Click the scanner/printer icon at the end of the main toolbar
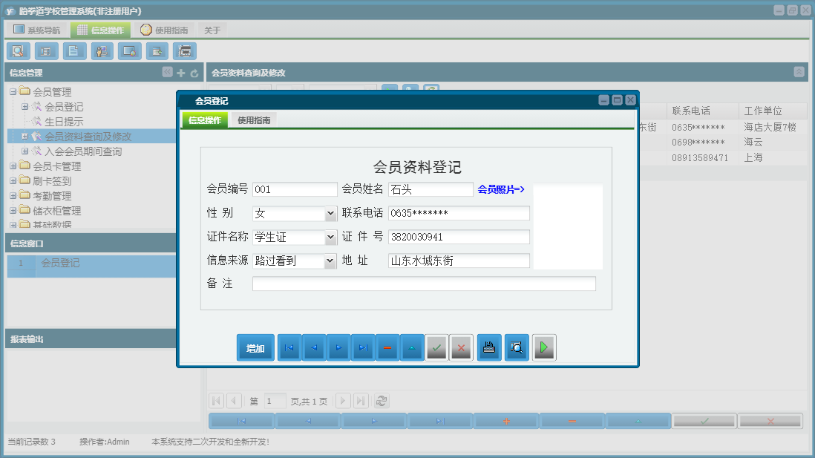 point(185,51)
